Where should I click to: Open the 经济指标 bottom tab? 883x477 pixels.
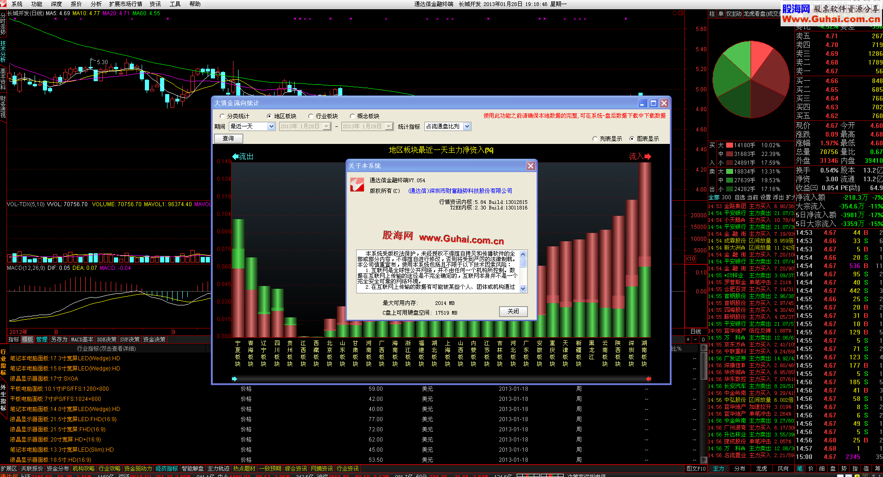[x=167, y=469]
